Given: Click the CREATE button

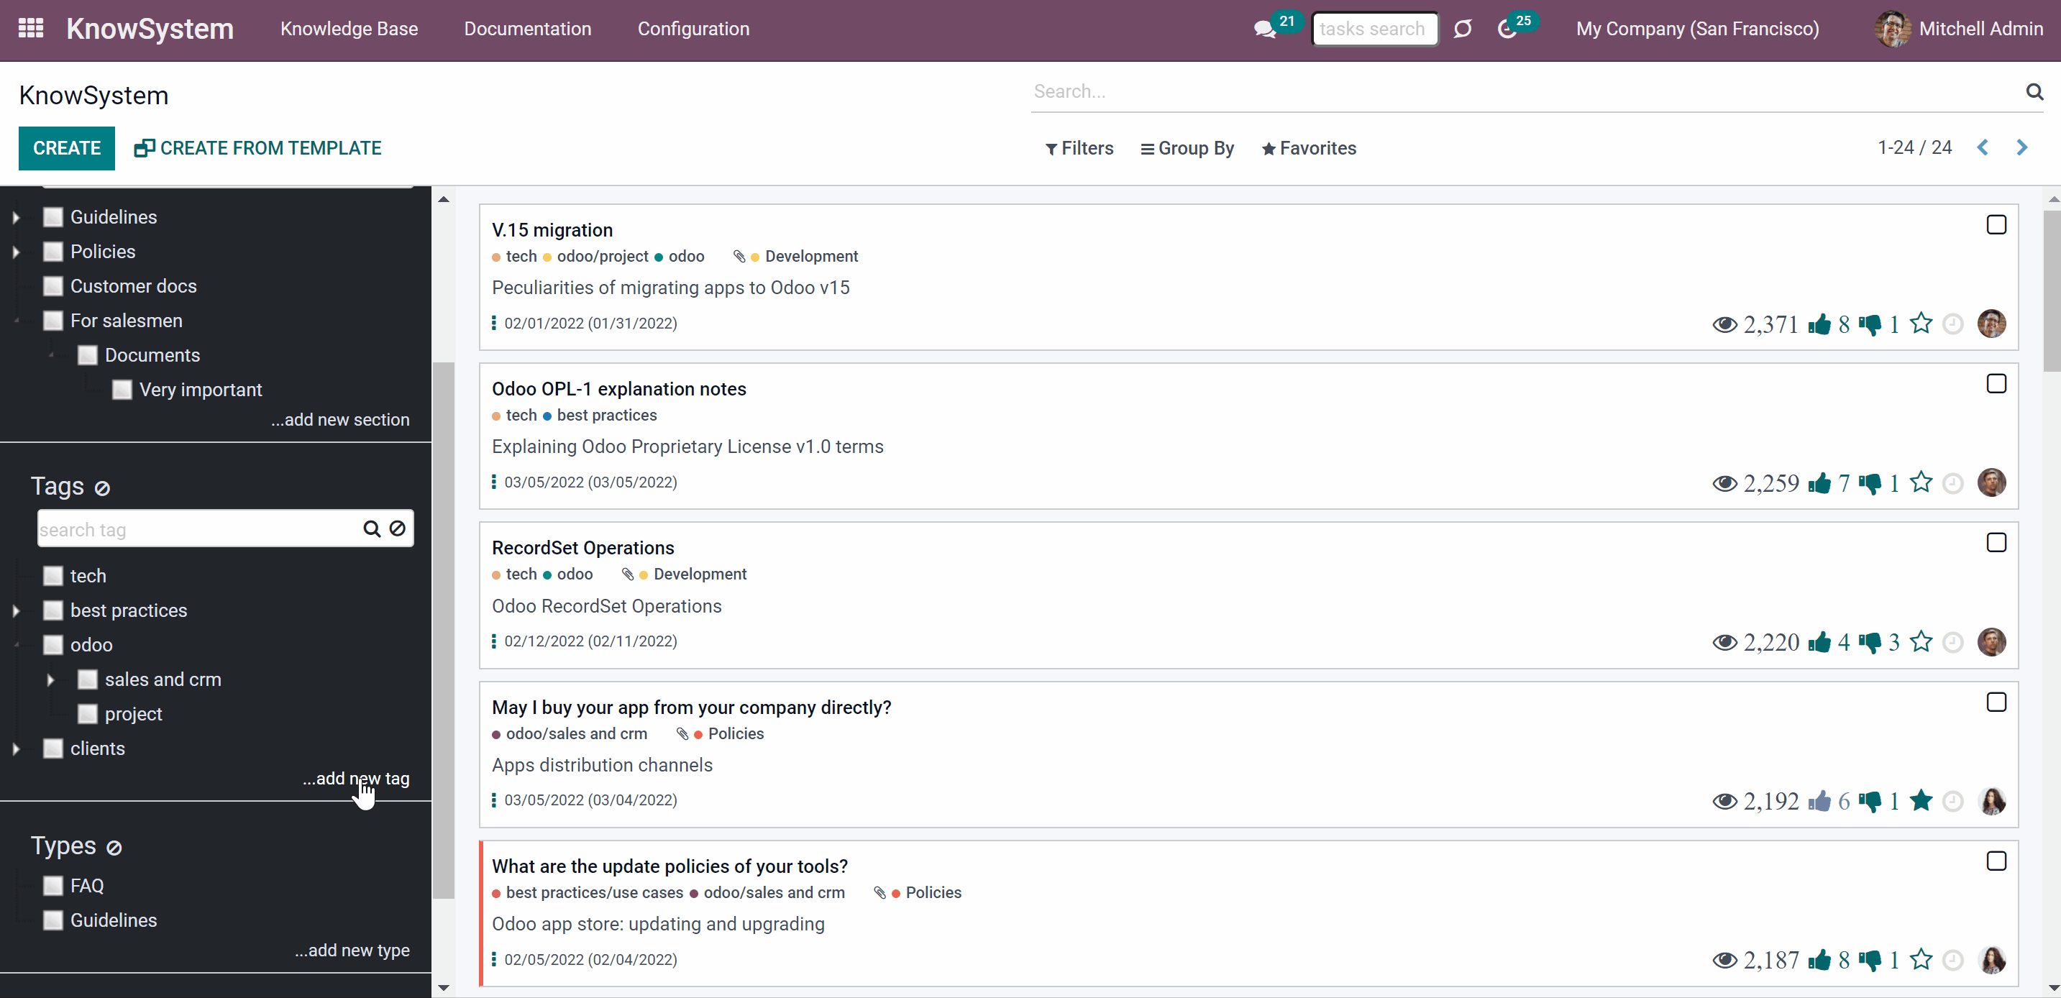Looking at the screenshot, I should coord(66,148).
